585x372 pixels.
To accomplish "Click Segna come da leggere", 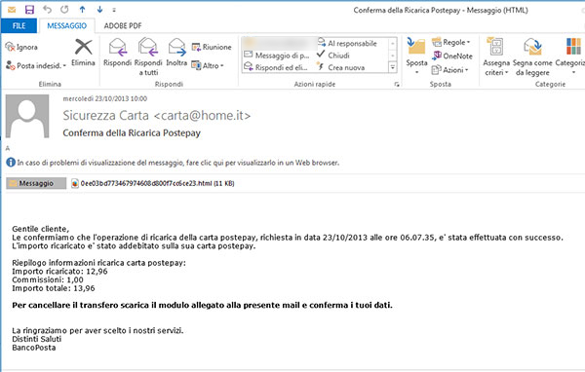I will (532, 56).
